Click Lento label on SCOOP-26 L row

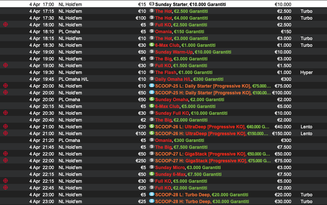coord(306,127)
